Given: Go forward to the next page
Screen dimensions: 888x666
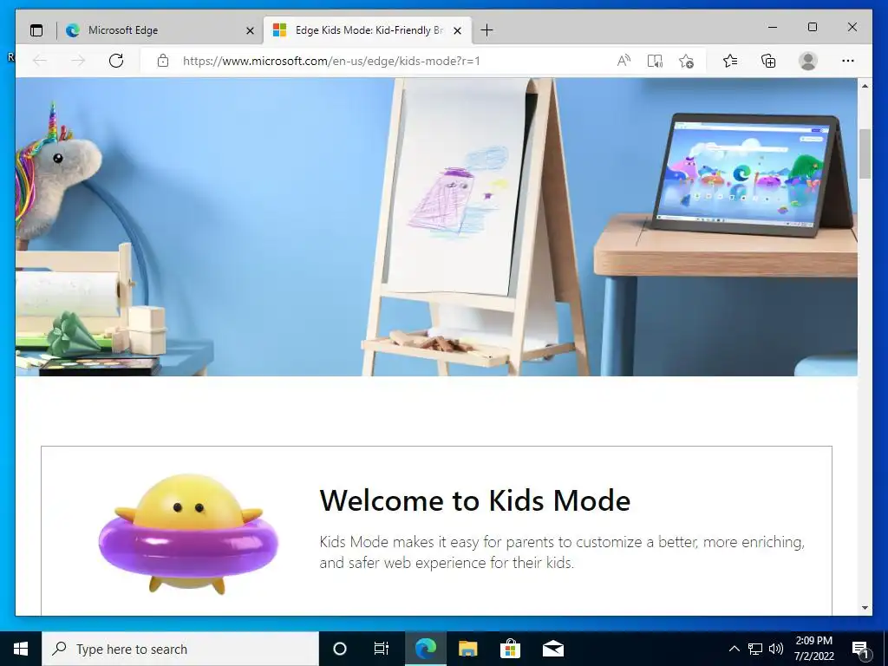Looking at the screenshot, I should [x=78, y=61].
